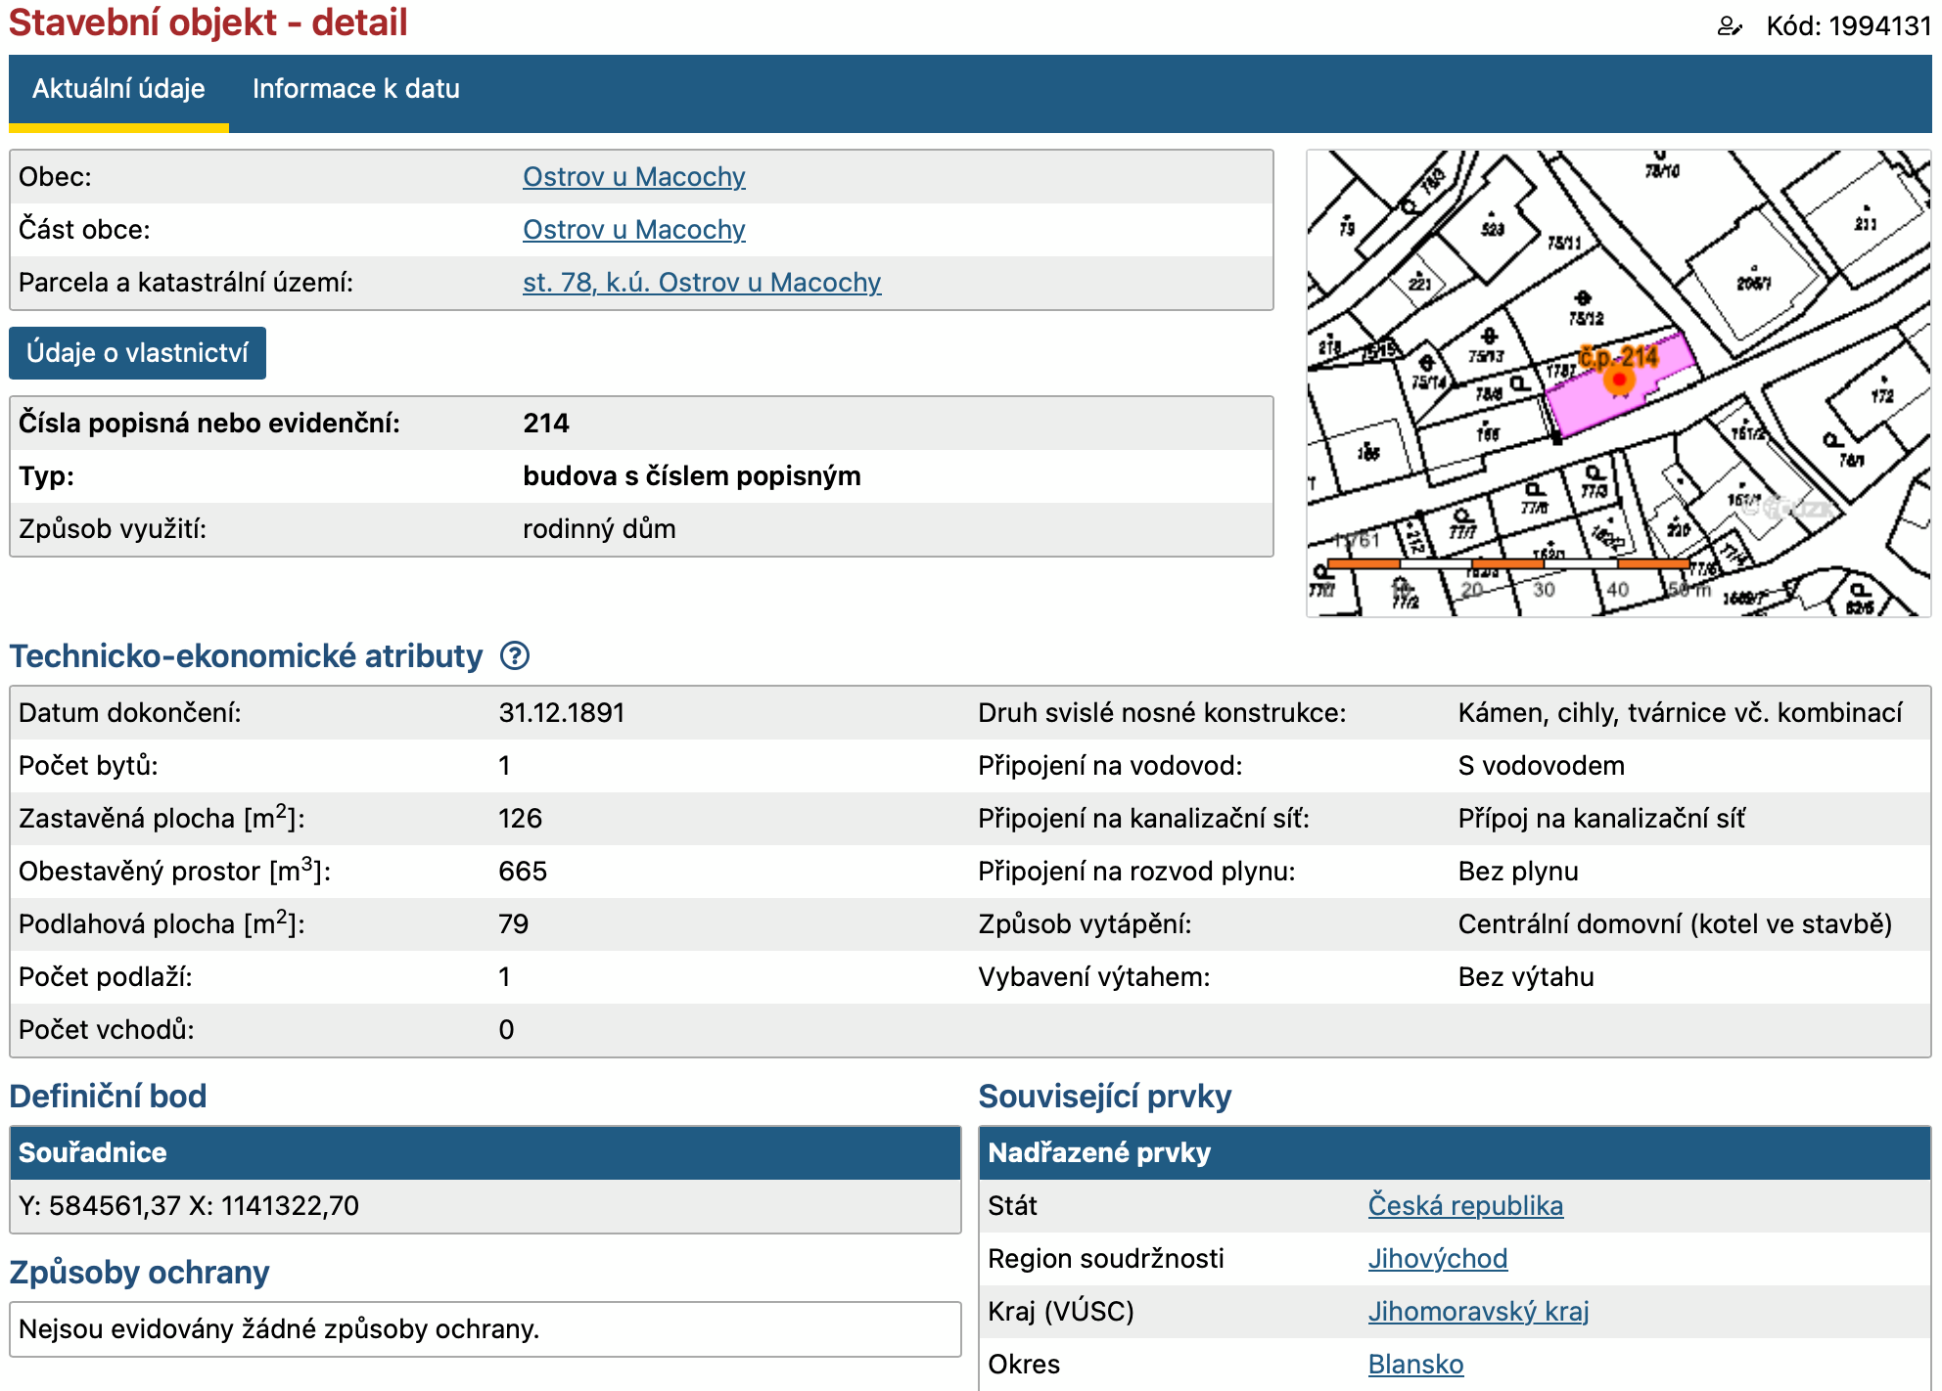The width and height of the screenshot is (1942, 1391).
Task: Open the Blansko district link
Action: click(x=1415, y=1365)
